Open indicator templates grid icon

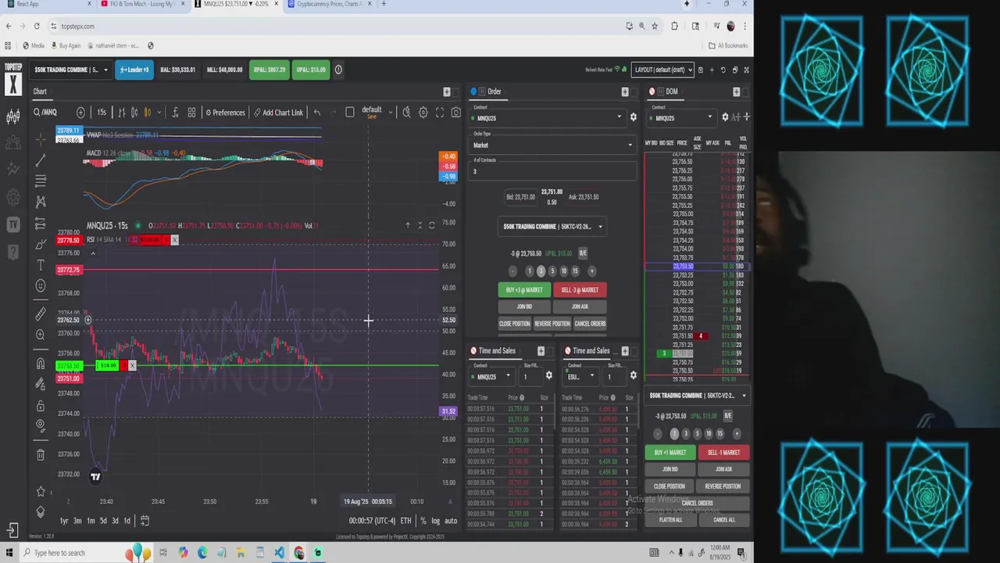point(191,113)
